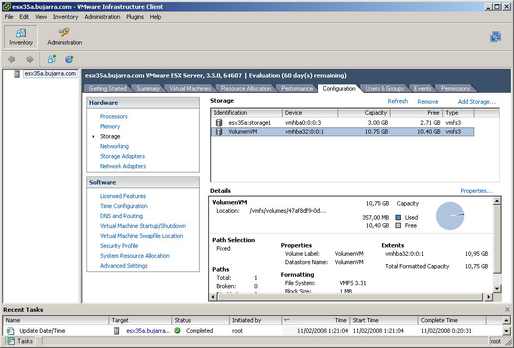The image size is (514, 348).
Task: Open the Network Adapters link
Action: [123, 166]
